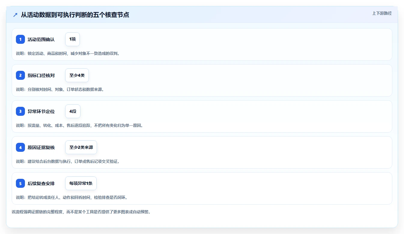
Task: Click the step 1 number badge
Action: point(20,39)
